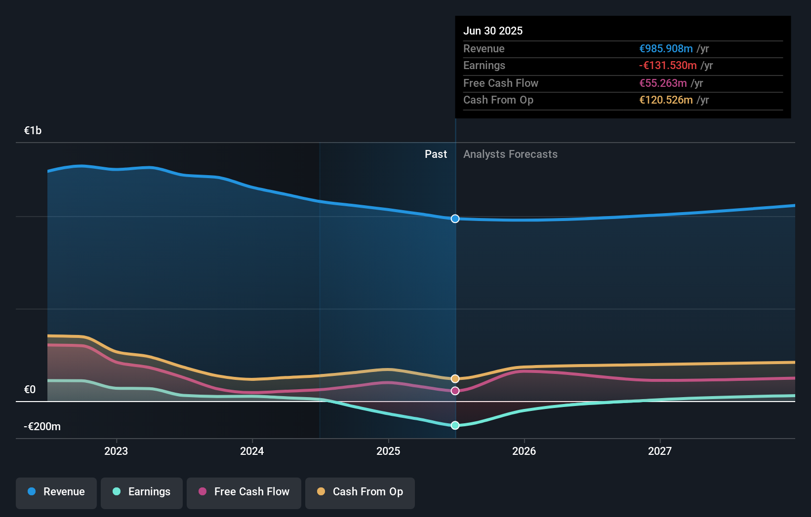Click the yellow Cash From Op legend dot
The image size is (811, 517).
pos(321,492)
